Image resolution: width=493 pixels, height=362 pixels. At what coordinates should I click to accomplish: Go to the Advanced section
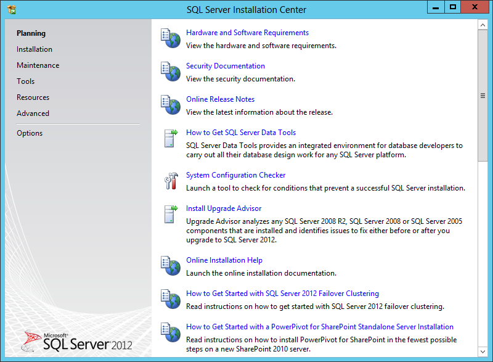33,113
